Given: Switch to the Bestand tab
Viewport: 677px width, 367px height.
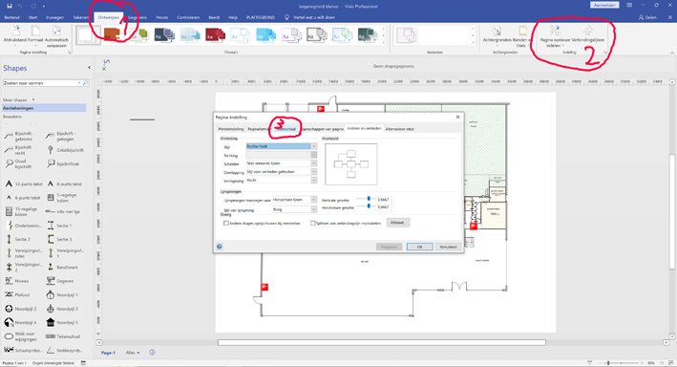Looking at the screenshot, I should point(11,17).
